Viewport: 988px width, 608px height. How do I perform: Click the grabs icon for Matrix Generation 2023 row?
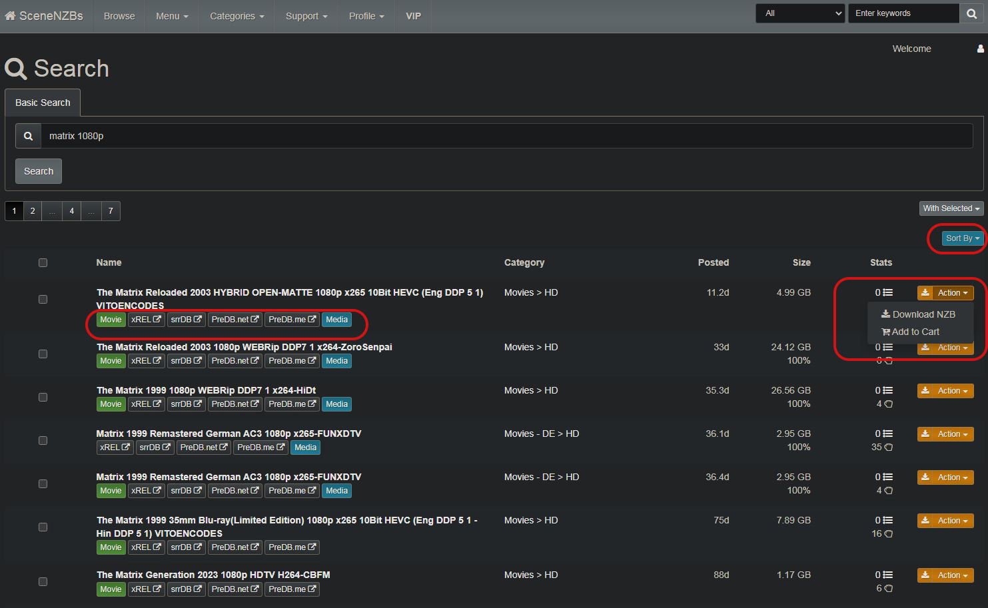(x=888, y=588)
